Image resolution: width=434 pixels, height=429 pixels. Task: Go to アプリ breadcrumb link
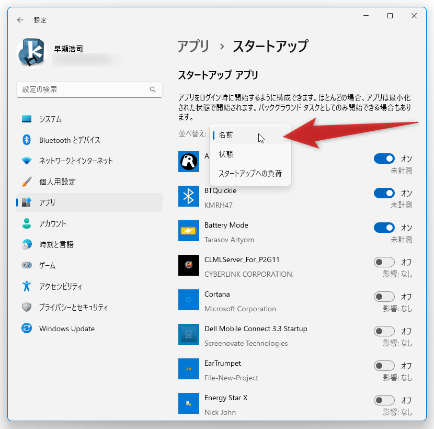193,46
